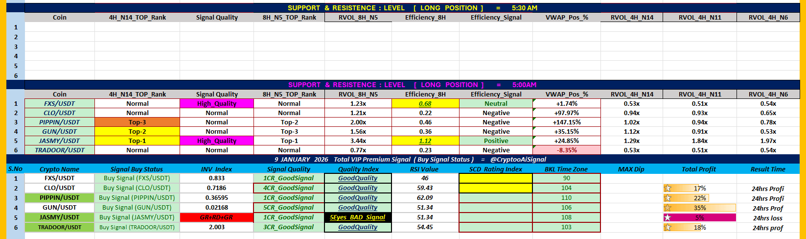Viewport: 806px width, 239px height.
Task: Select the BKL Time Zone header
Action: 566,169
